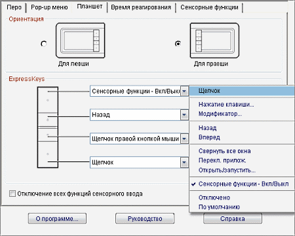
Task: Open the bottom 'Щелчок' ExpressKey dropdown
Action: tap(184, 162)
